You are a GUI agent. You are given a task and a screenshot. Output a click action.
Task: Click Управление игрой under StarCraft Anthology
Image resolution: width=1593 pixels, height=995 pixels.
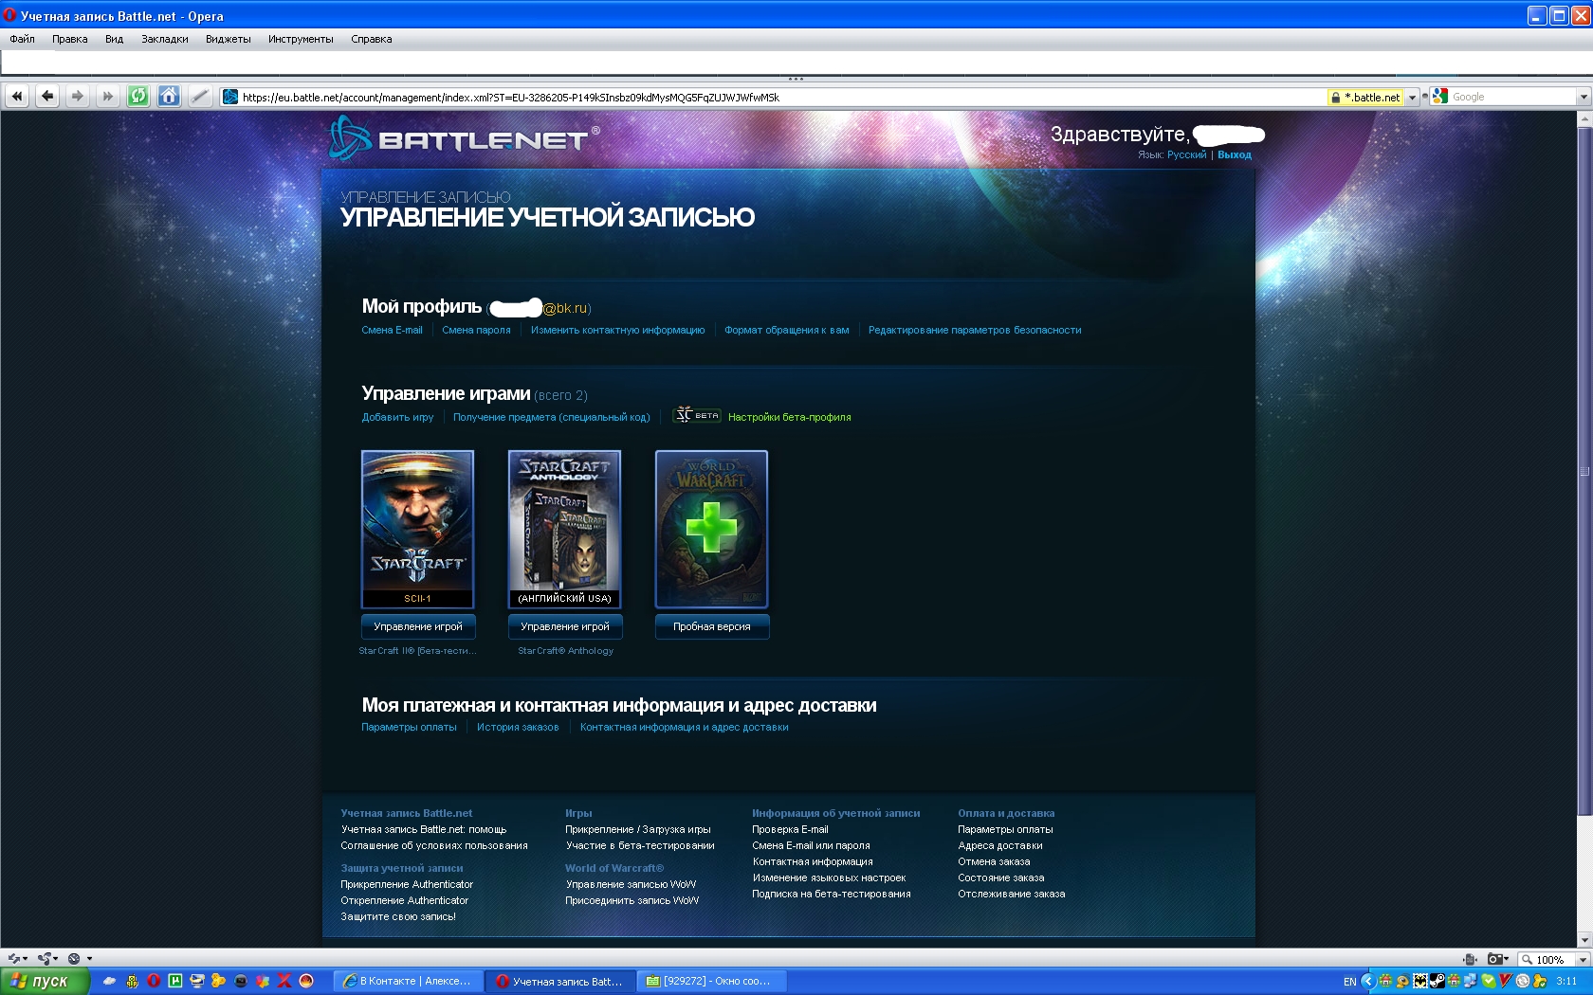565,626
